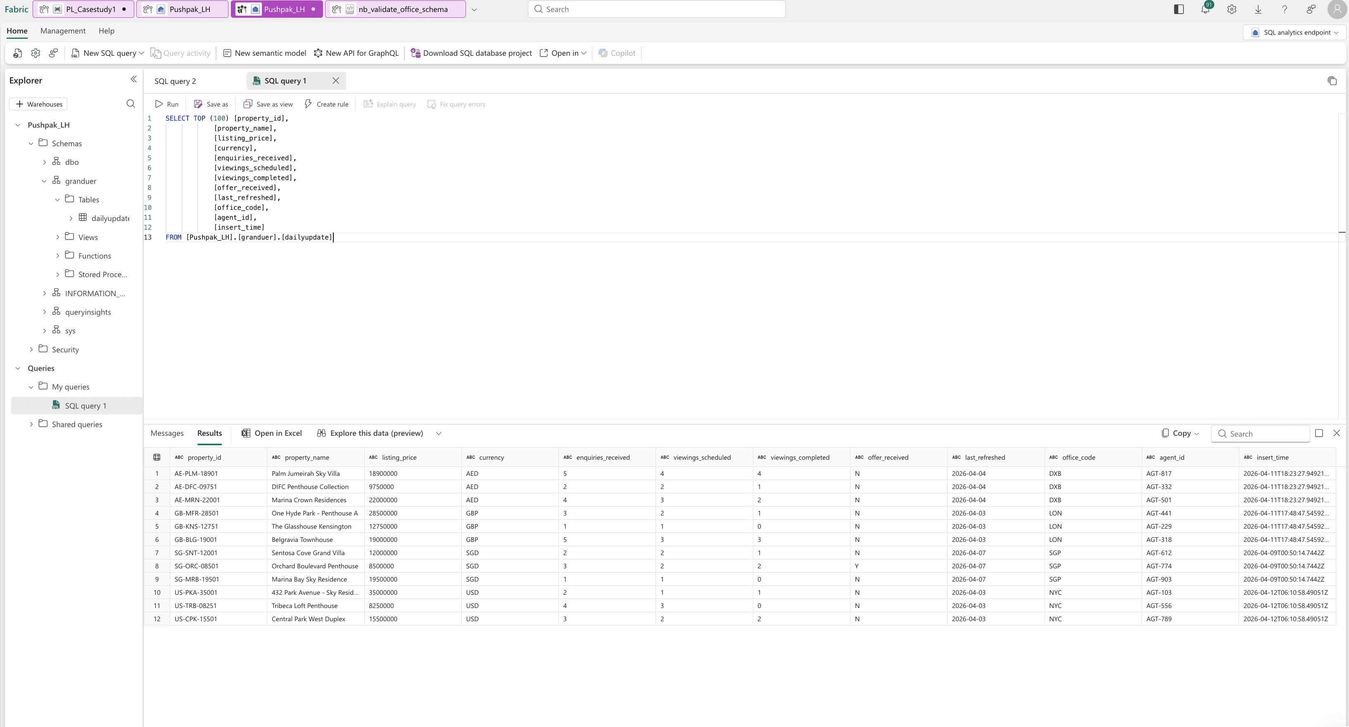
Task: Click Explain query
Action: click(389, 104)
